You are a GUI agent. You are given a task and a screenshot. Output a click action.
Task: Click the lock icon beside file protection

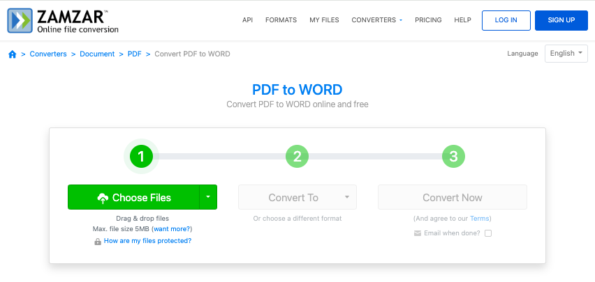coord(98,242)
